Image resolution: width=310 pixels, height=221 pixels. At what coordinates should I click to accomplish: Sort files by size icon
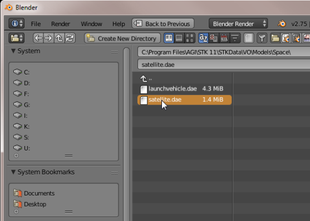(235, 38)
